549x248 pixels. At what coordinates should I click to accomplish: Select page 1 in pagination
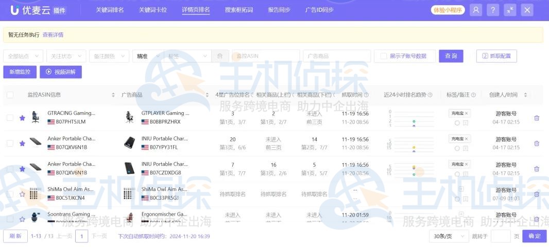point(81,237)
